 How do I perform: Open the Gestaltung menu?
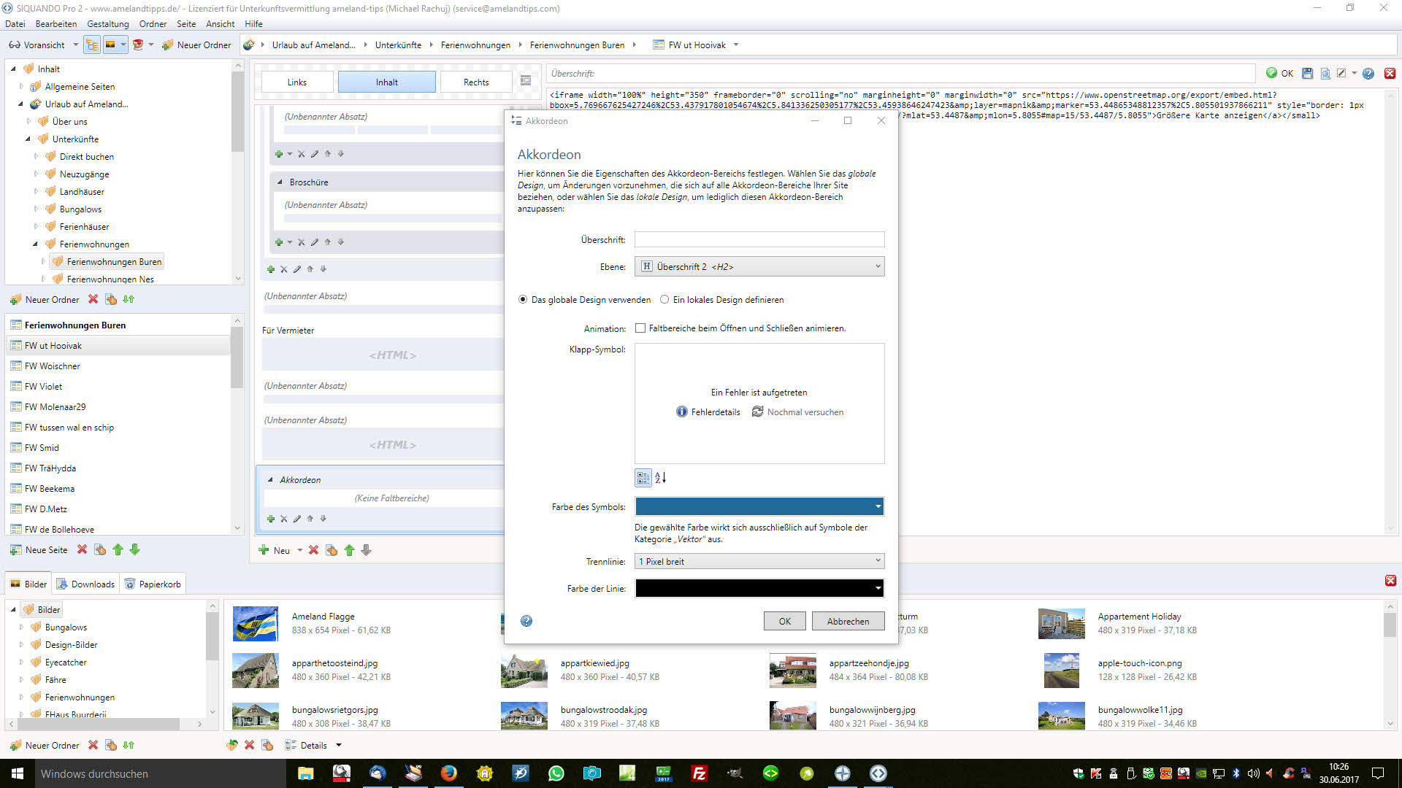pos(107,24)
